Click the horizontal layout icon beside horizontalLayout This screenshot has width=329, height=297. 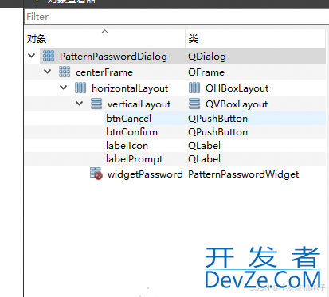(x=80, y=88)
